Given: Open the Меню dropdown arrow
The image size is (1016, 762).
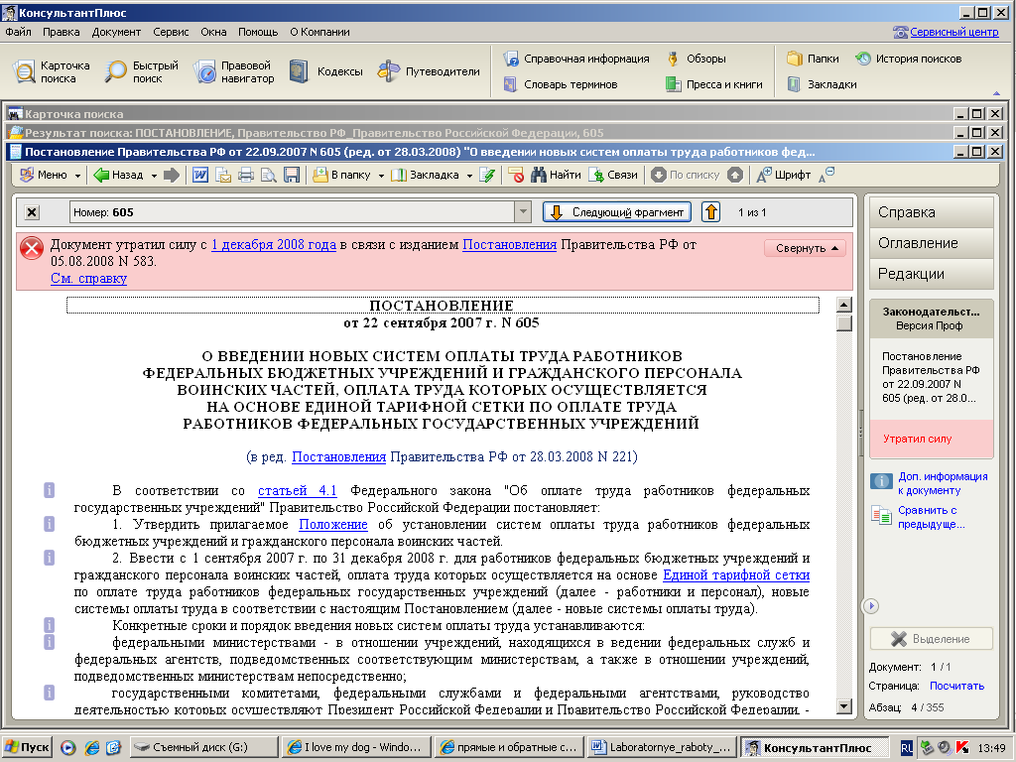Looking at the screenshot, I should coord(77,176).
